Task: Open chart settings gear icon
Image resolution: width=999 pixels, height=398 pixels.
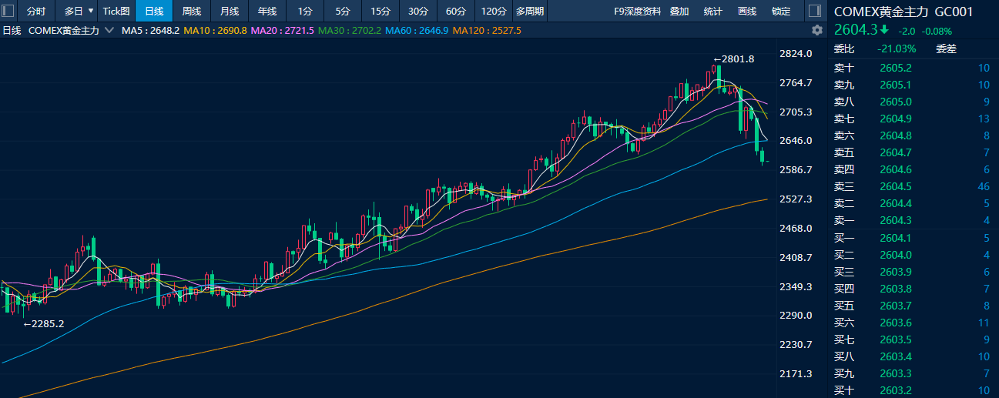Action: pos(817,30)
